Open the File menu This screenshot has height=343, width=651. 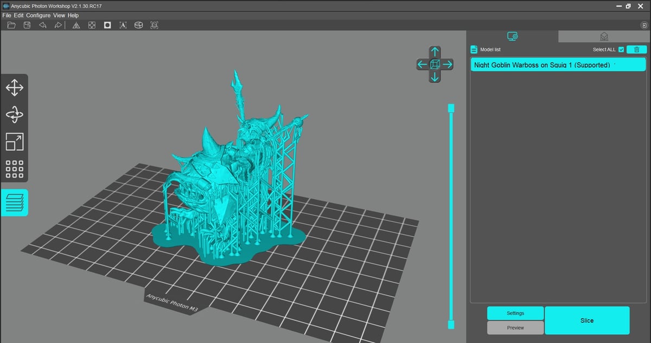(x=7, y=15)
